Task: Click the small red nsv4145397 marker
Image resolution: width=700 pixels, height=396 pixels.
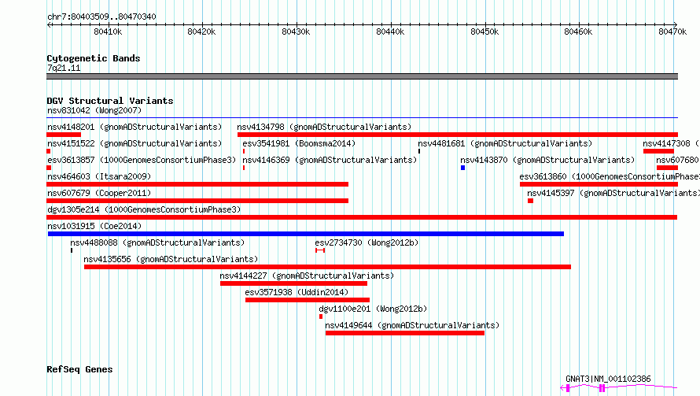Action: [x=530, y=201]
